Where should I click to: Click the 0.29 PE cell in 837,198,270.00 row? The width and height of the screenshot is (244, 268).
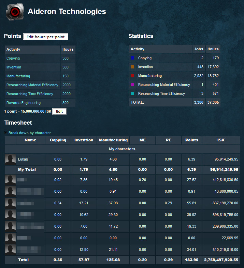point(169,203)
